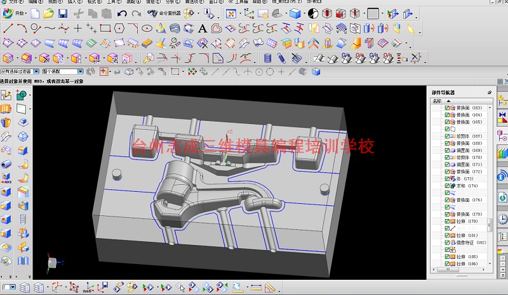Click the Fit view icon
This screenshot has height=295, width=508.
point(231,13)
